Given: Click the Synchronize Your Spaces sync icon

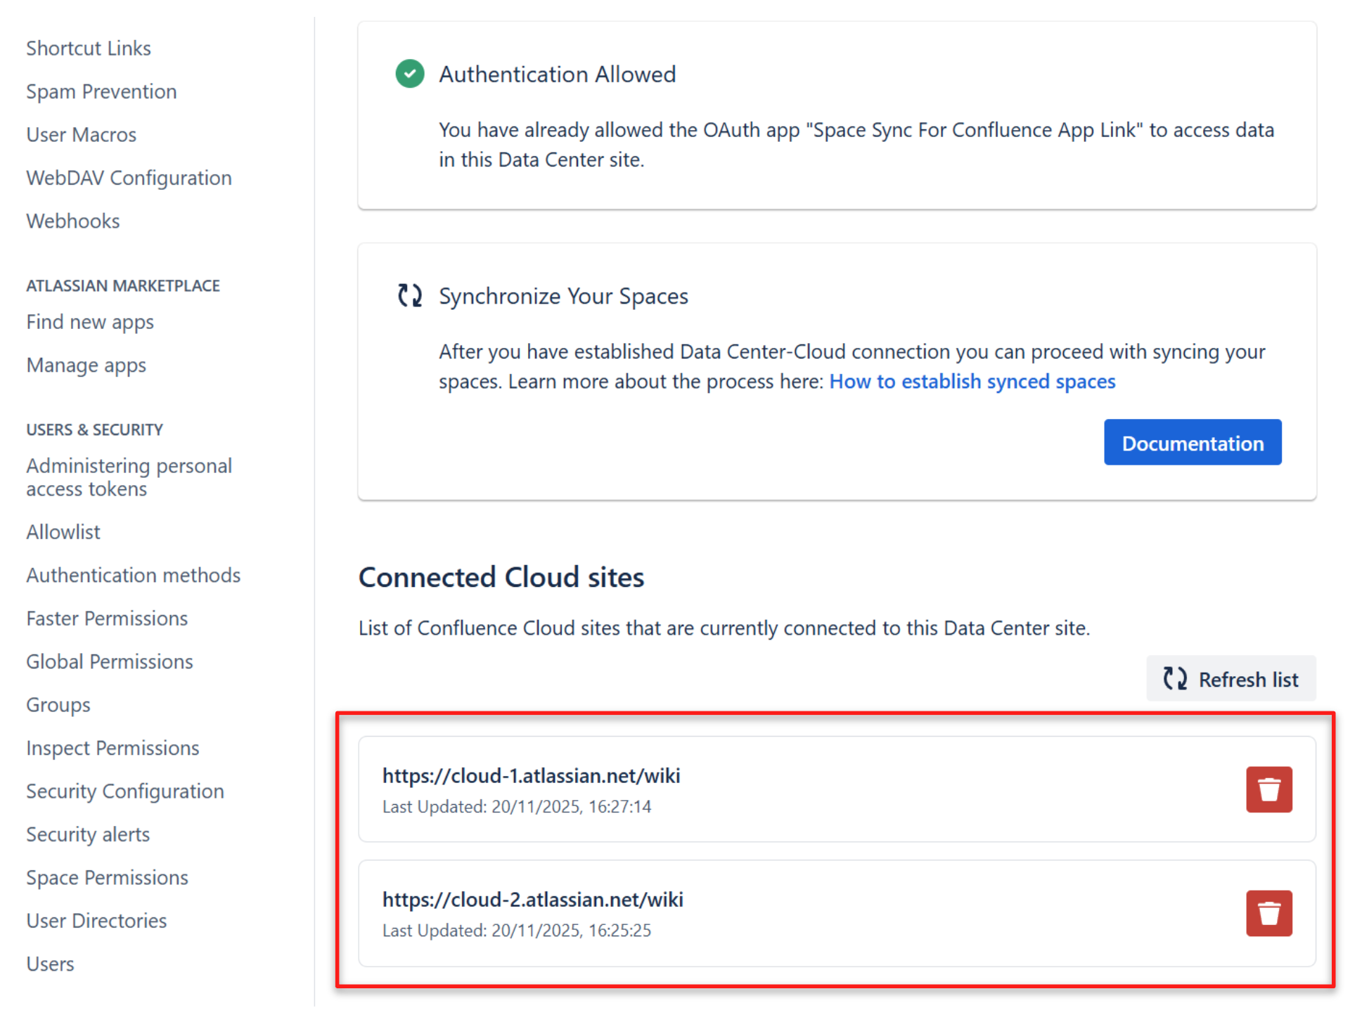Looking at the screenshot, I should pyautogui.click(x=409, y=295).
